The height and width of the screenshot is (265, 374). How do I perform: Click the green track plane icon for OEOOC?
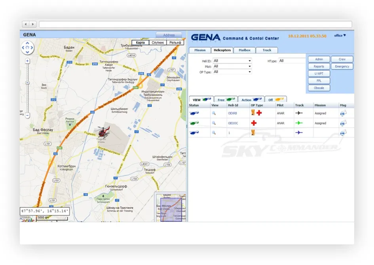[x=299, y=123]
